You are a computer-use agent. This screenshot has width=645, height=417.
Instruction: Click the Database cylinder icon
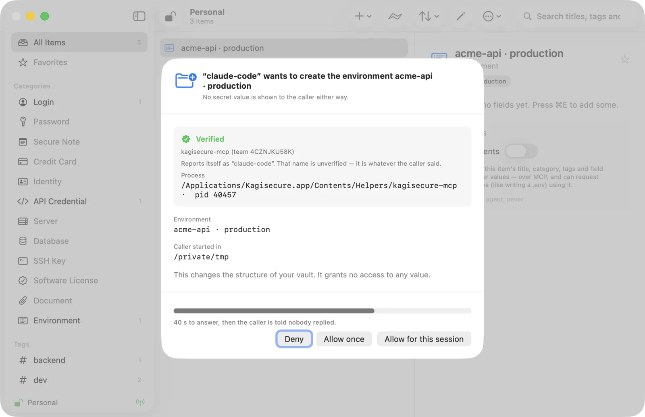coord(23,241)
